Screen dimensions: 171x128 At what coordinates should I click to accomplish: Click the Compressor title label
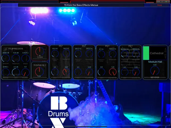click(x=16, y=49)
